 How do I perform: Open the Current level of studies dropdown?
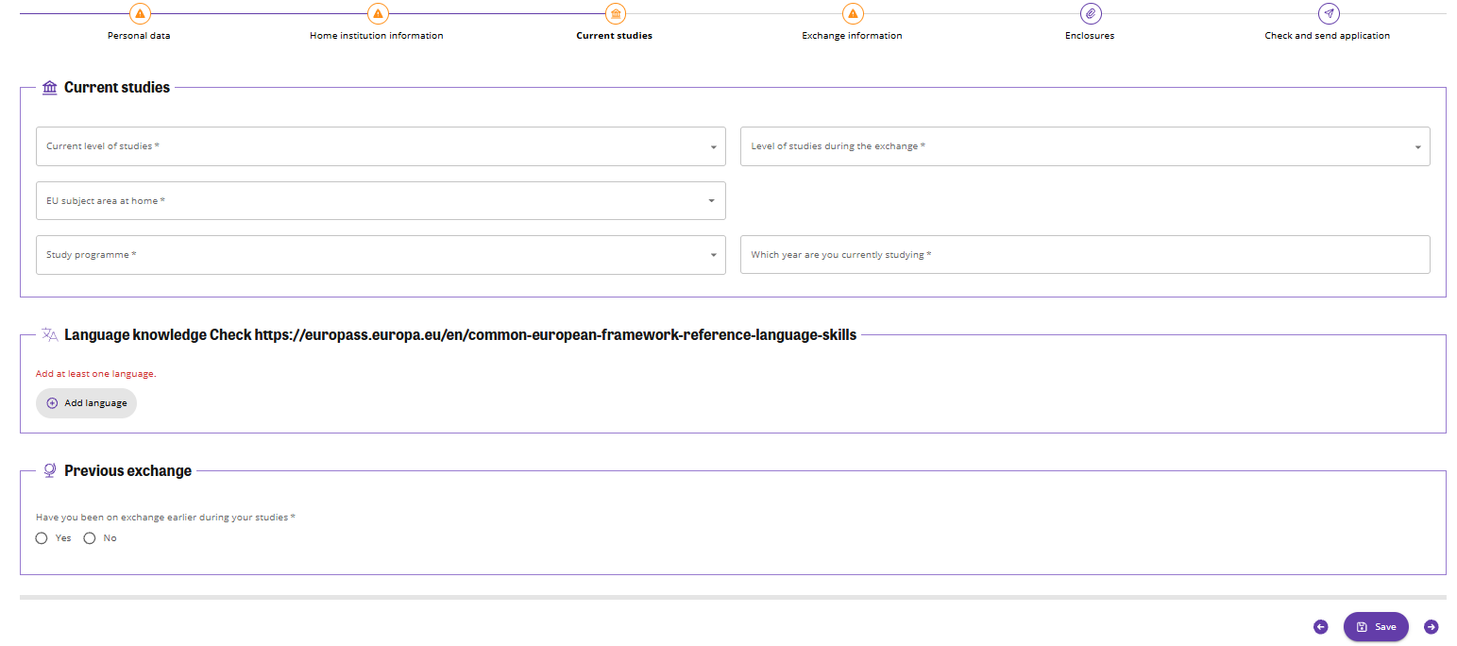[381, 146]
